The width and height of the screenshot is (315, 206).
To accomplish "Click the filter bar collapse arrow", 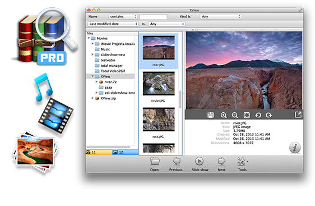I will click(193, 30).
